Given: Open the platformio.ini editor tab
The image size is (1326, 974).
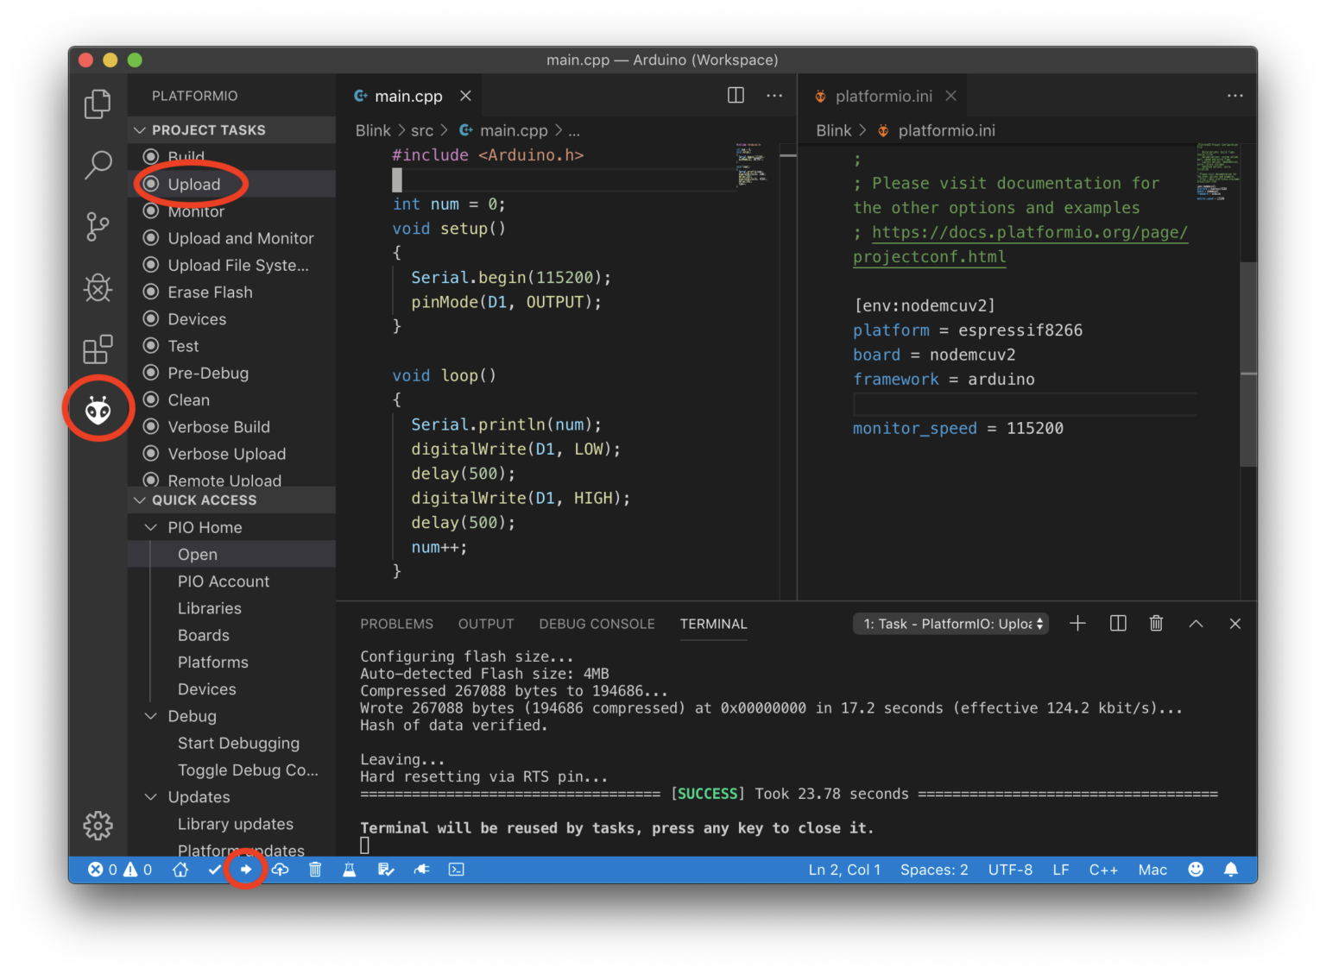Looking at the screenshot, I should [x=883, y=96].
